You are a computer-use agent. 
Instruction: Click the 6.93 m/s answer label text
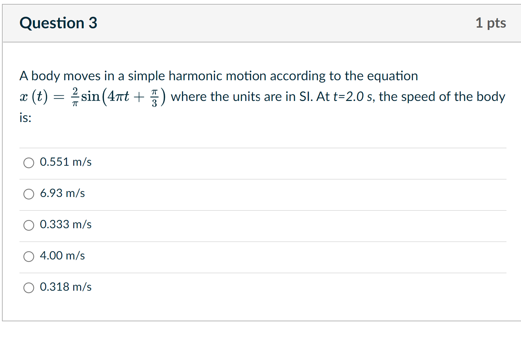(x=62, y=193)
